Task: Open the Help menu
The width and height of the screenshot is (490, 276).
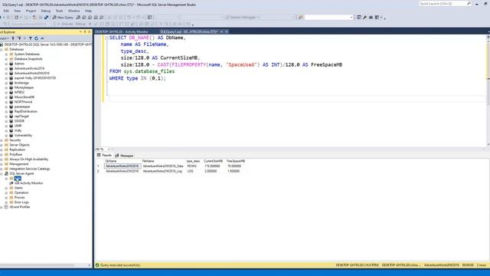Action: [x=88, y=11]
